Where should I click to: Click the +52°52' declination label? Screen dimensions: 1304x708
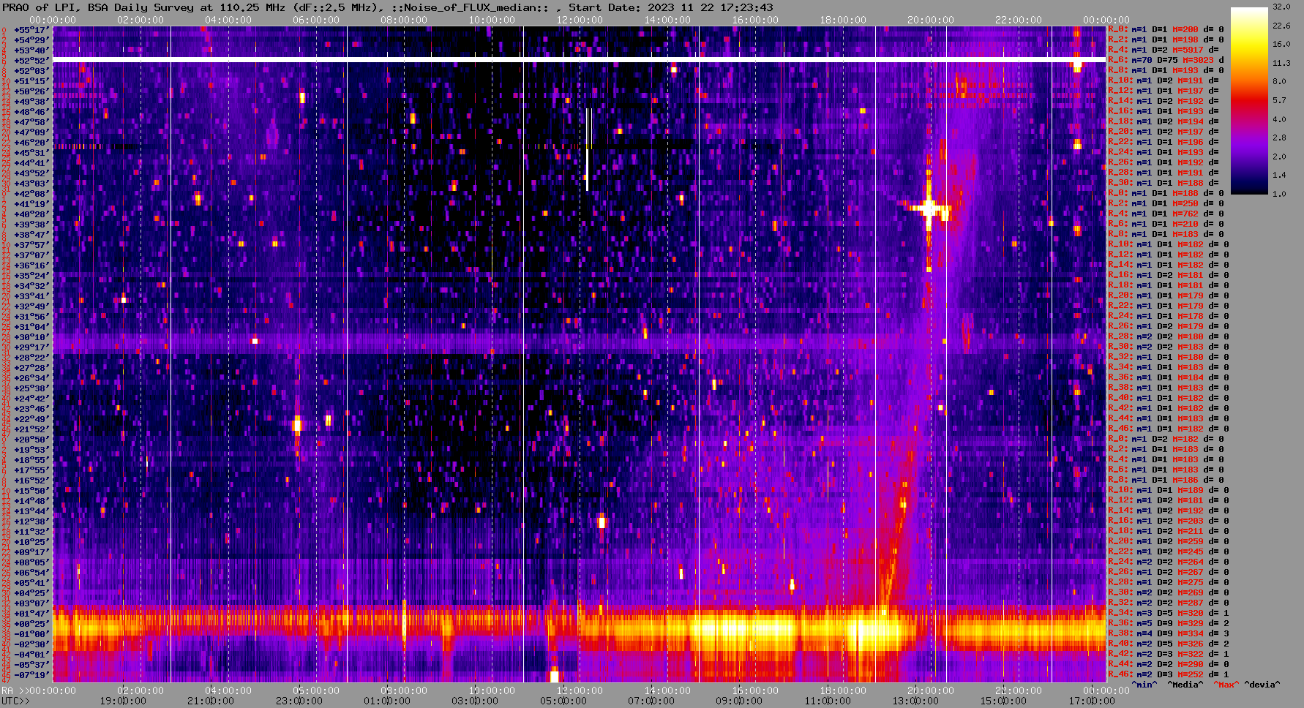pyautogui.click(x=31, y=60)
